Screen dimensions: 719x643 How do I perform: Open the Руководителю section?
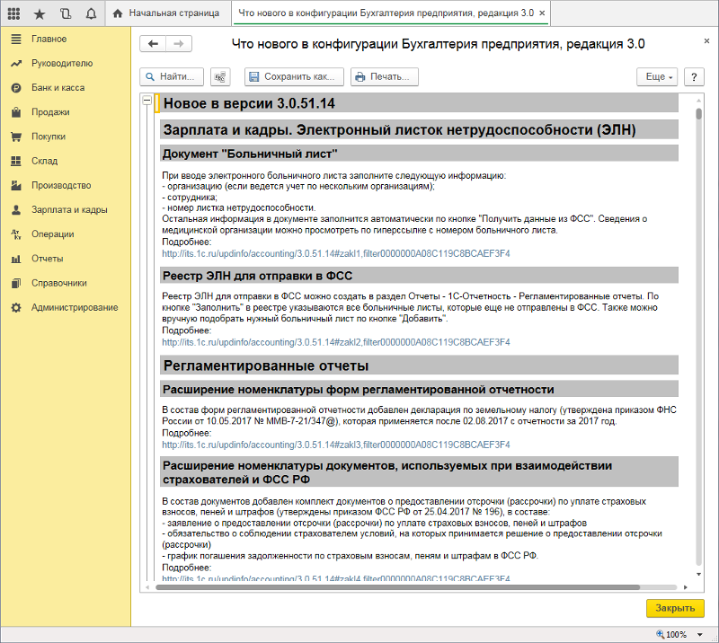pos(62,63)
